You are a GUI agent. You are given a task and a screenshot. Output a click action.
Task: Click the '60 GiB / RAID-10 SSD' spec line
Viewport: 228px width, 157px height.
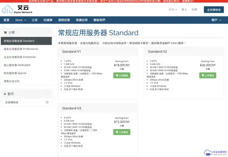78,127
